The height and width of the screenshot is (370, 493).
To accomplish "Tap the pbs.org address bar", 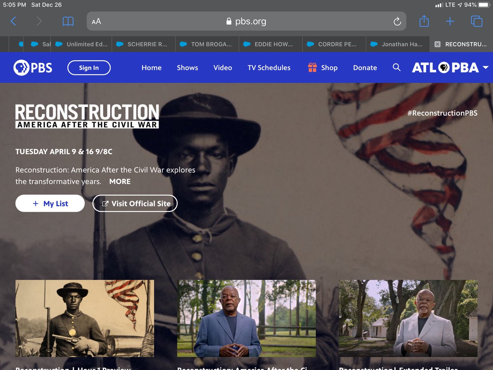I will pyautogui.click(x=246, y=21).
